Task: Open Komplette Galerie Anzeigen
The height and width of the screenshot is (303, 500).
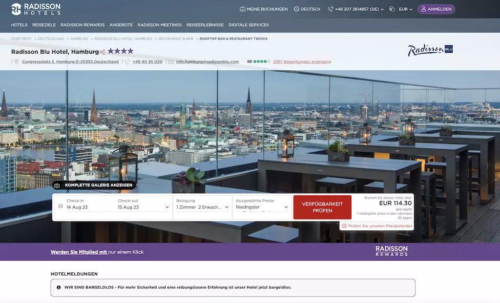Action: [x=94, y=185]
